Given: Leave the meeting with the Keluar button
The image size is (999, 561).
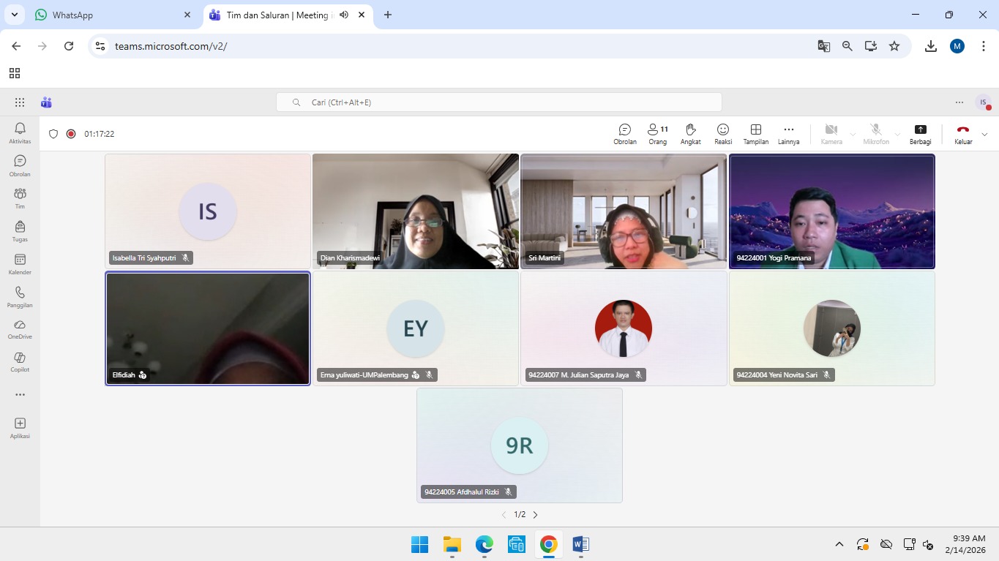Looking at the screenshot, I should (963, 133).
